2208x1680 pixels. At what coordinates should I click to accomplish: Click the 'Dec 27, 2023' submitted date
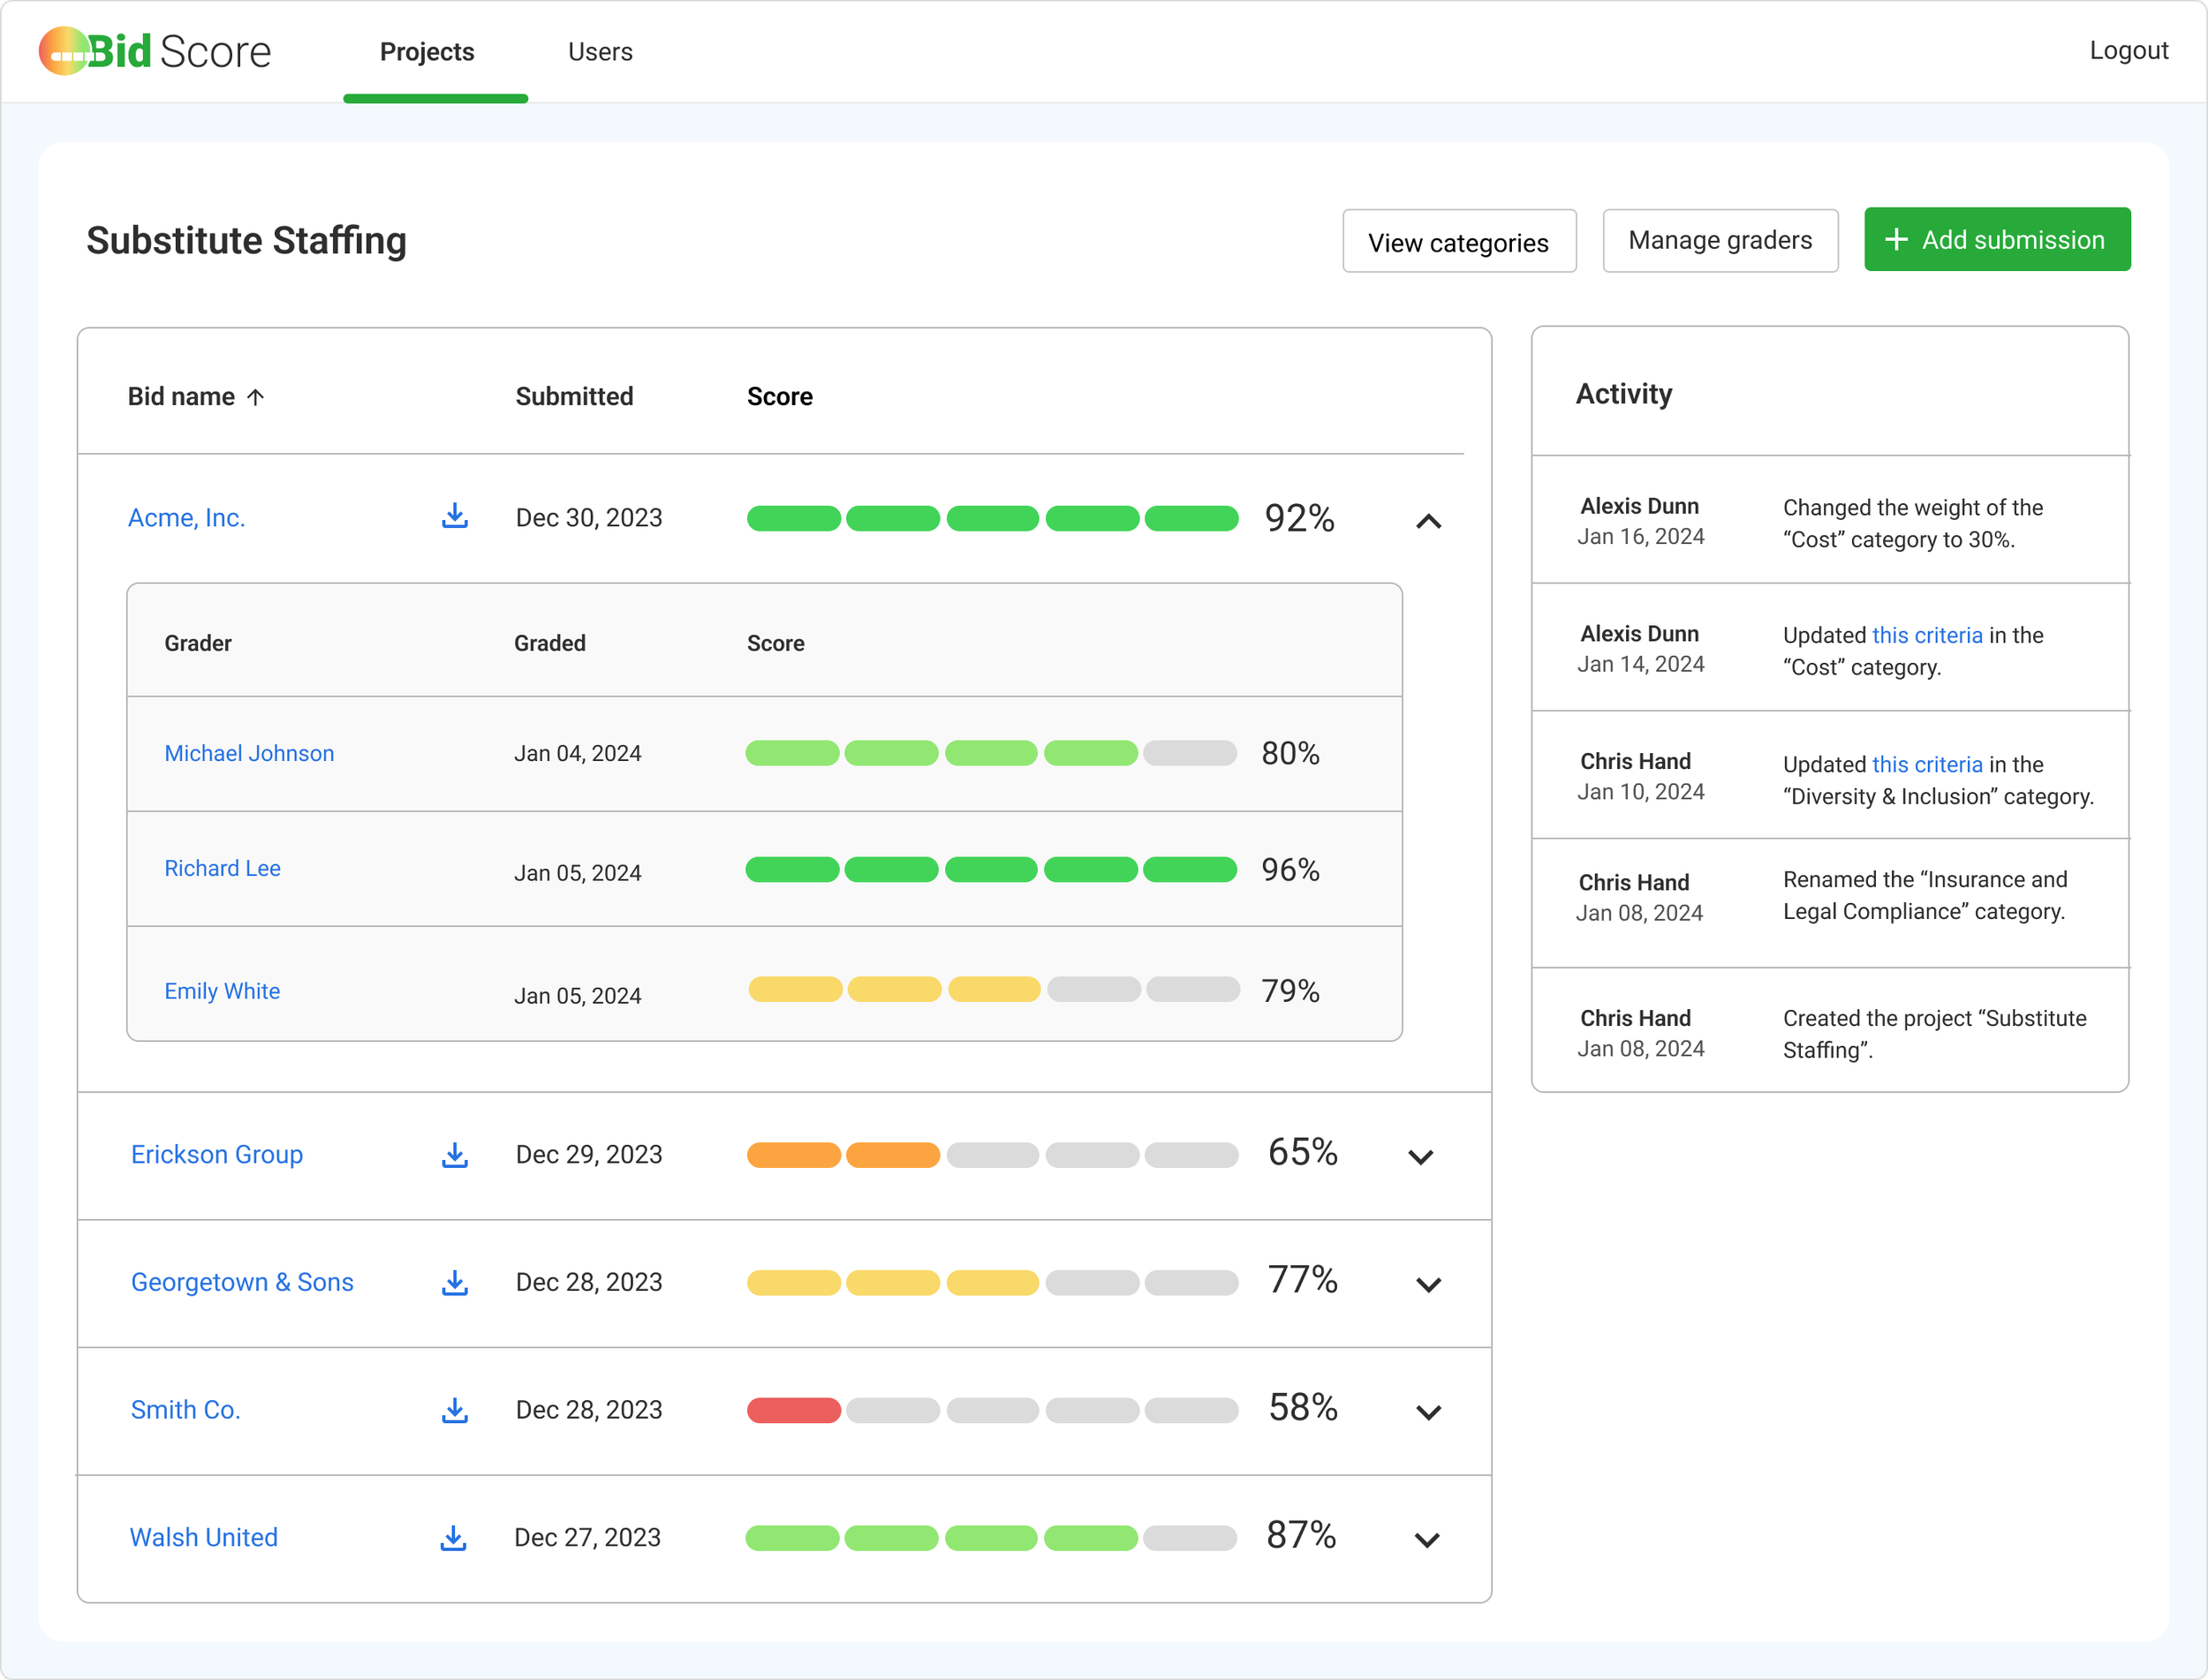click(x=587, y=1538)
